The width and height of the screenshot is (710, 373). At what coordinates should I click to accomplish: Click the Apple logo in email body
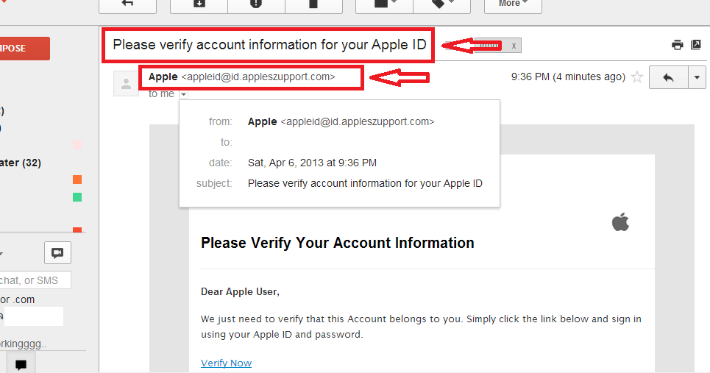(620, 221)
